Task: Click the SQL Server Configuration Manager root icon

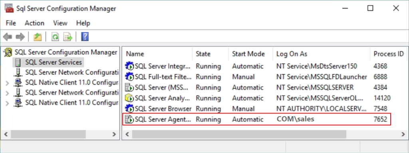Action: coord(8,52)
